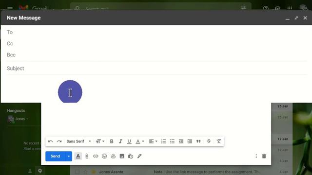The image size is (312, 175).
Task: Toggle confidential mode
Action: [x=131, y=156]
